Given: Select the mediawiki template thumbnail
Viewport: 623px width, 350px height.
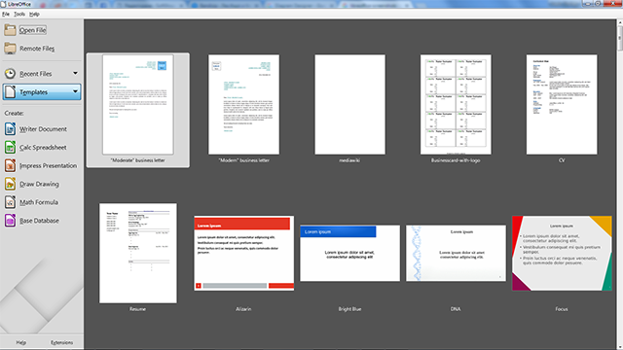Looking at the screenshot, I should [350, 104].
